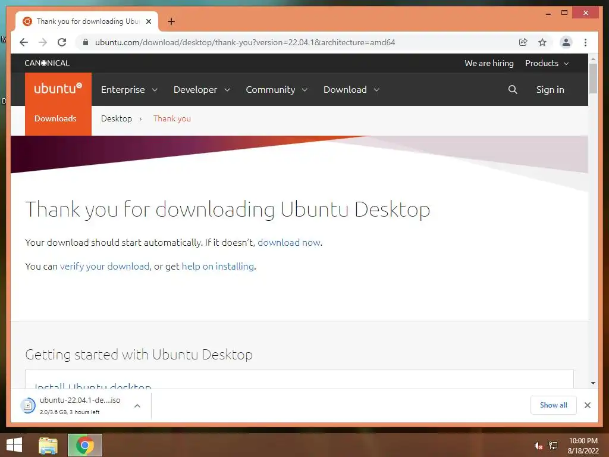The height and width of the screenshot is (457, 609).
Task: View site info via padlock icon
Action: (x=86, y=42)
